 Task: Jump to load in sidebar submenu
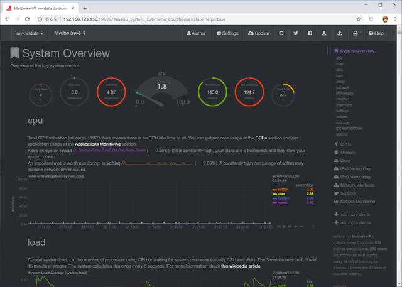[x=339, y=64]
